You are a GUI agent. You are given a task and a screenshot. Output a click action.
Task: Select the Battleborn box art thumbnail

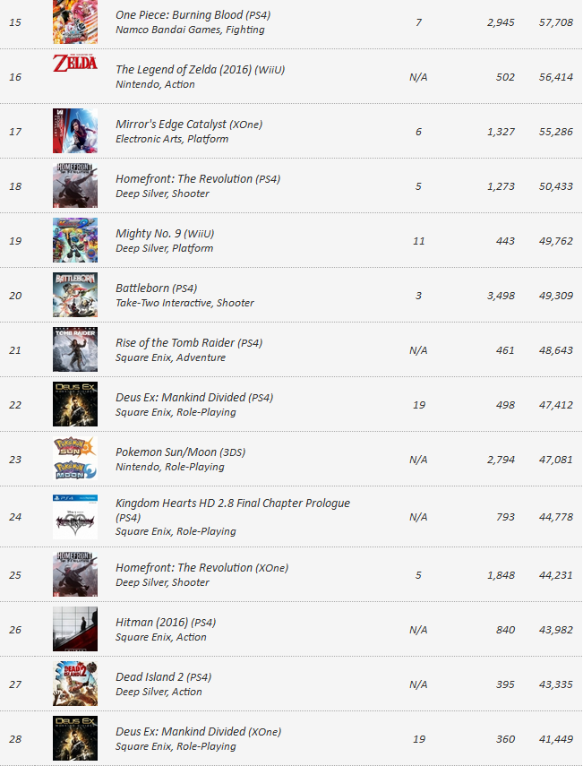coord(74,295)
